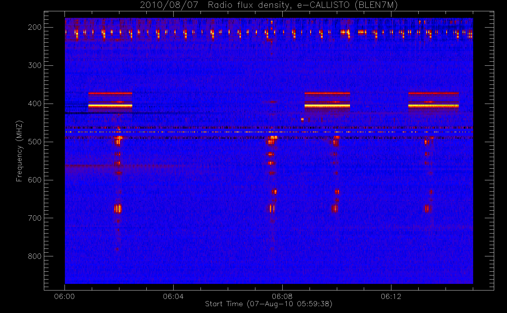Click the 06:04 time tick label
The image size is (507, 313).
coord(173,296)
